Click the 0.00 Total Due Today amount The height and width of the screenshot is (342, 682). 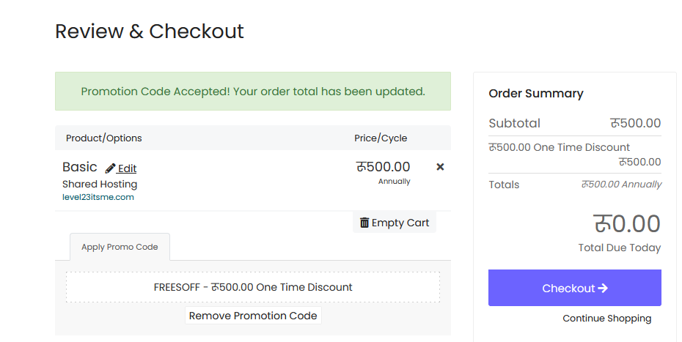(x=627, y=224)
